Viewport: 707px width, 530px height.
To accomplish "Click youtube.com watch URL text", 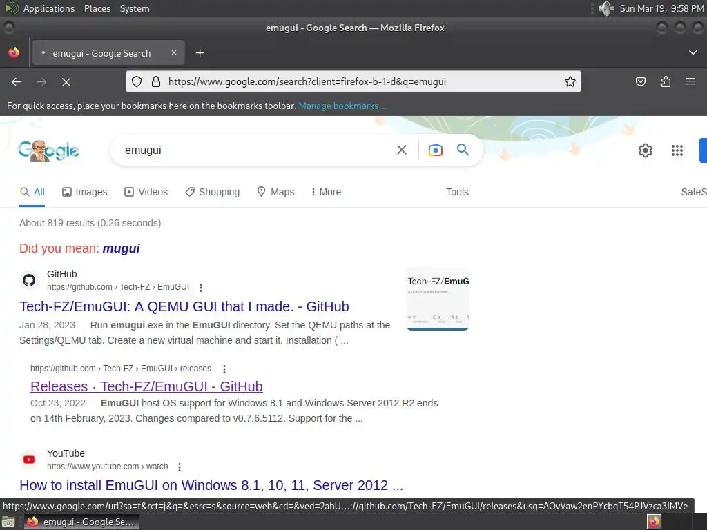I will [107, 467].
